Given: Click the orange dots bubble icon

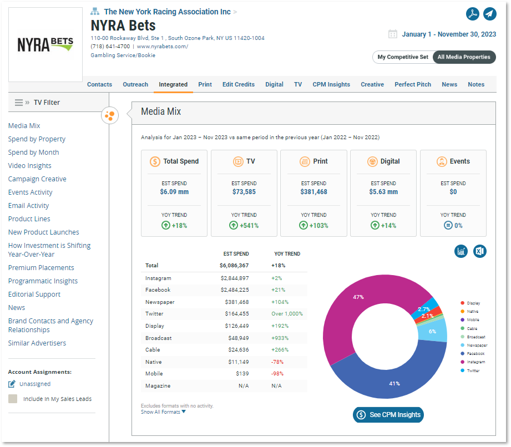Looking at the screenshot, I should pyautogui.click(x=110, y=116).
